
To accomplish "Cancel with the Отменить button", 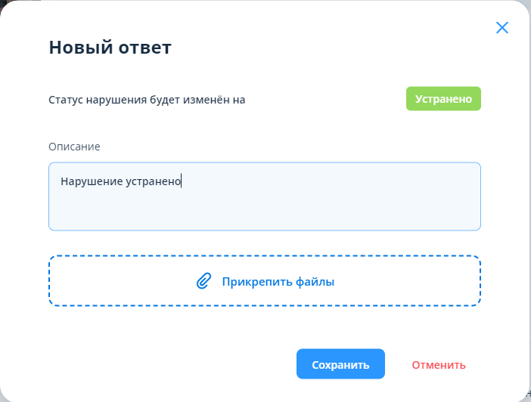I will 439,365.
